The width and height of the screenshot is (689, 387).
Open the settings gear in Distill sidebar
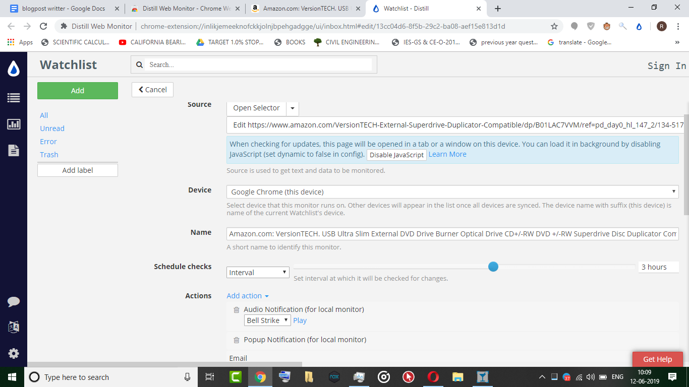pos(14,354)
